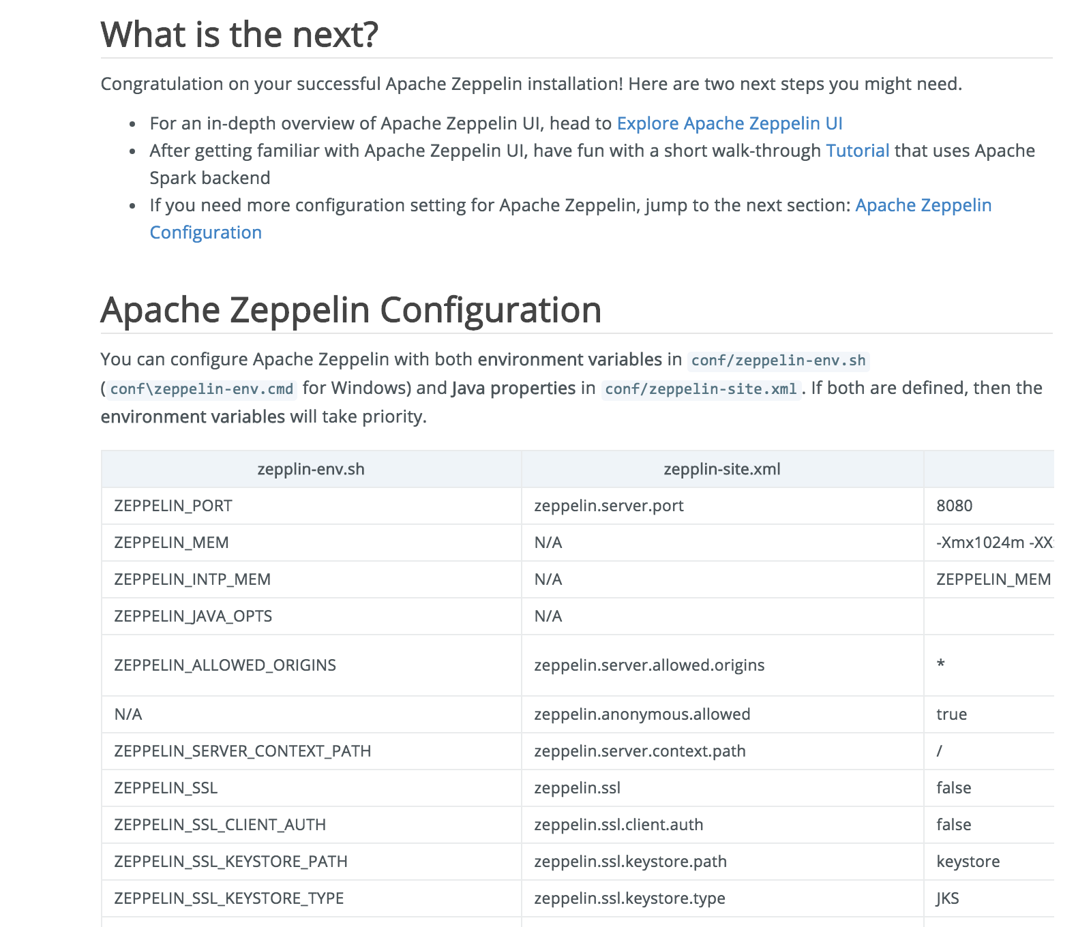Select the zeppelin.server.allowed.origins cell
1076x927 pixels.
tap(649, 665)
